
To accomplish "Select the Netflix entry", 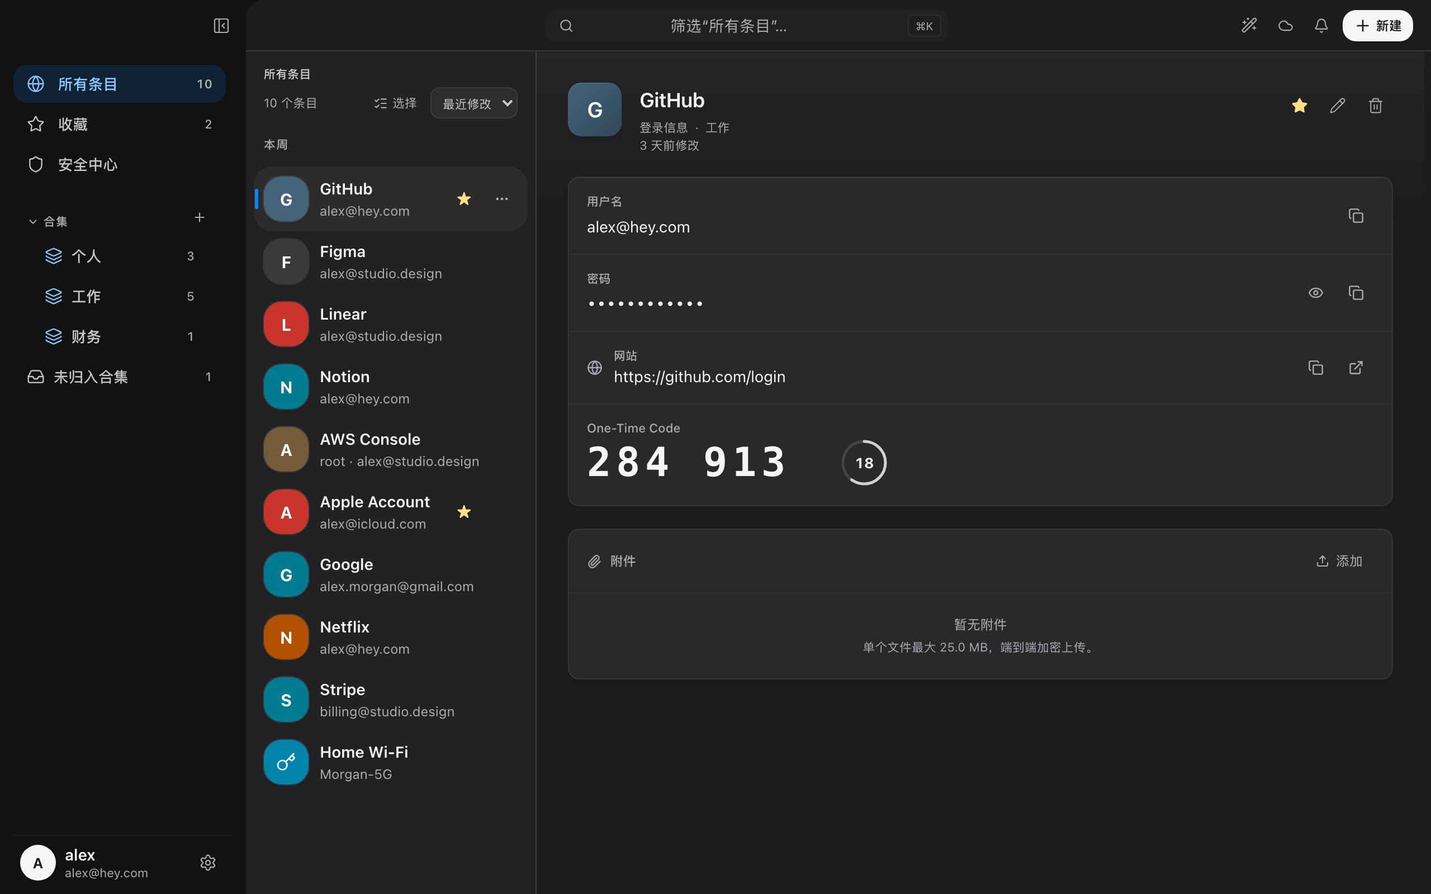I will point(390,637).
